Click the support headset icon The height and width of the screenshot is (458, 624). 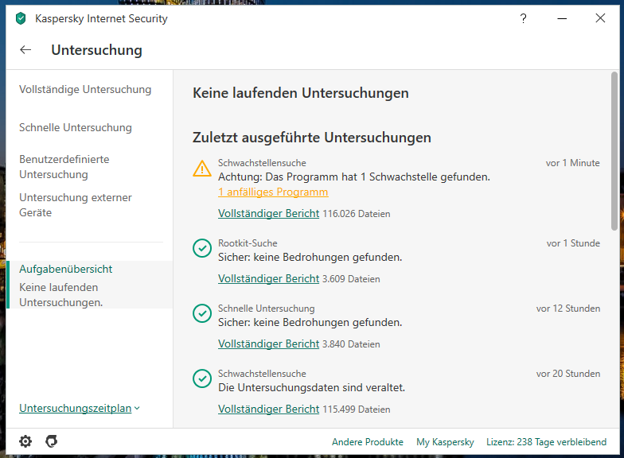pyautogui.click(x=52, y=441)
